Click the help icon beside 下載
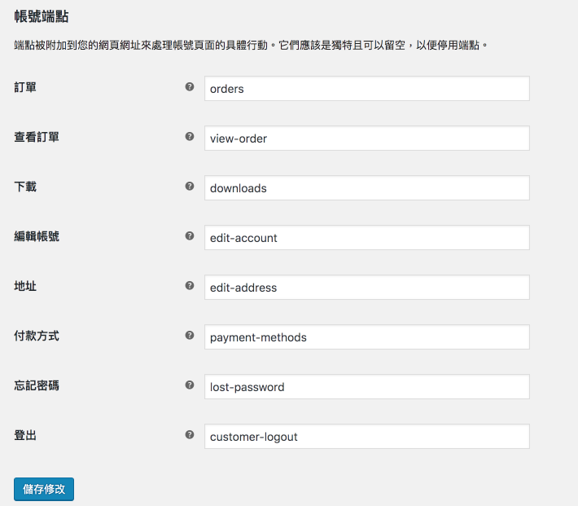This screenshot has width=578, height=506. [190, 186]
